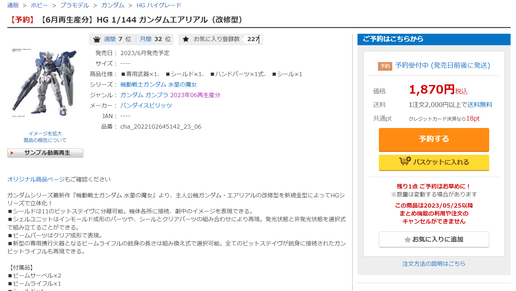Click the バスケットに入れる button
The width and height of the screenshot is (516, 291).
point(434,162)
